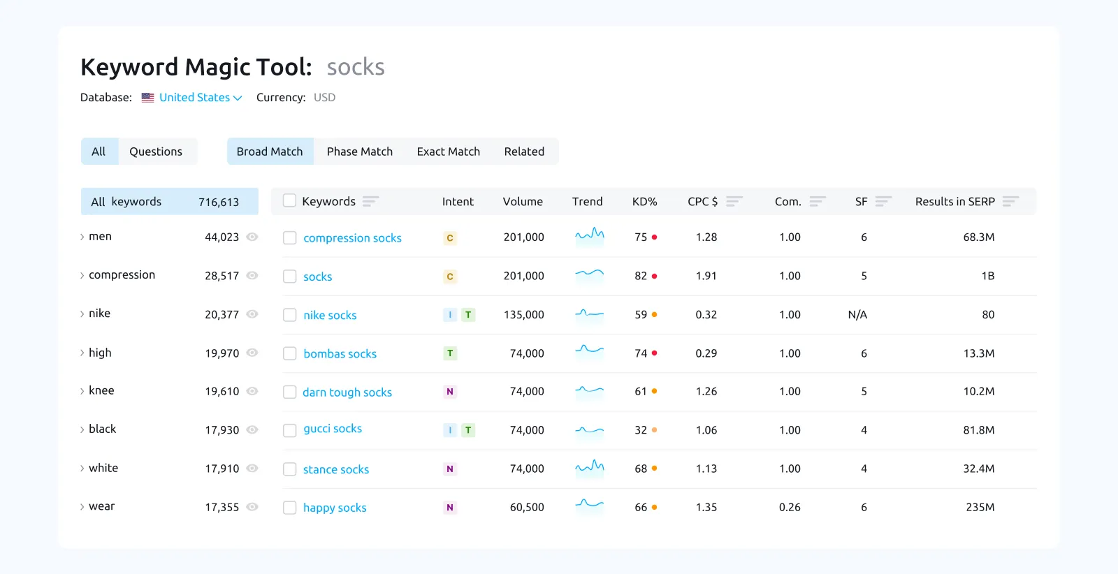Select the Phase Match tab
The height and width of the screenshot is (574, 1118).
pos(360,152)
